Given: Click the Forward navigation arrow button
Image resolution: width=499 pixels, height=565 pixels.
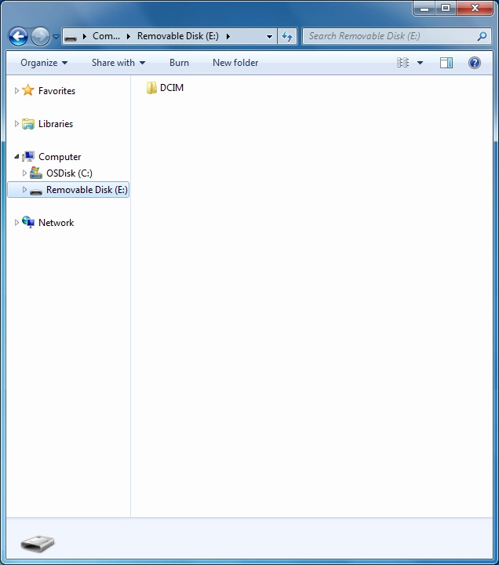Looking at the screenshot, I should [x=40, y=36].
